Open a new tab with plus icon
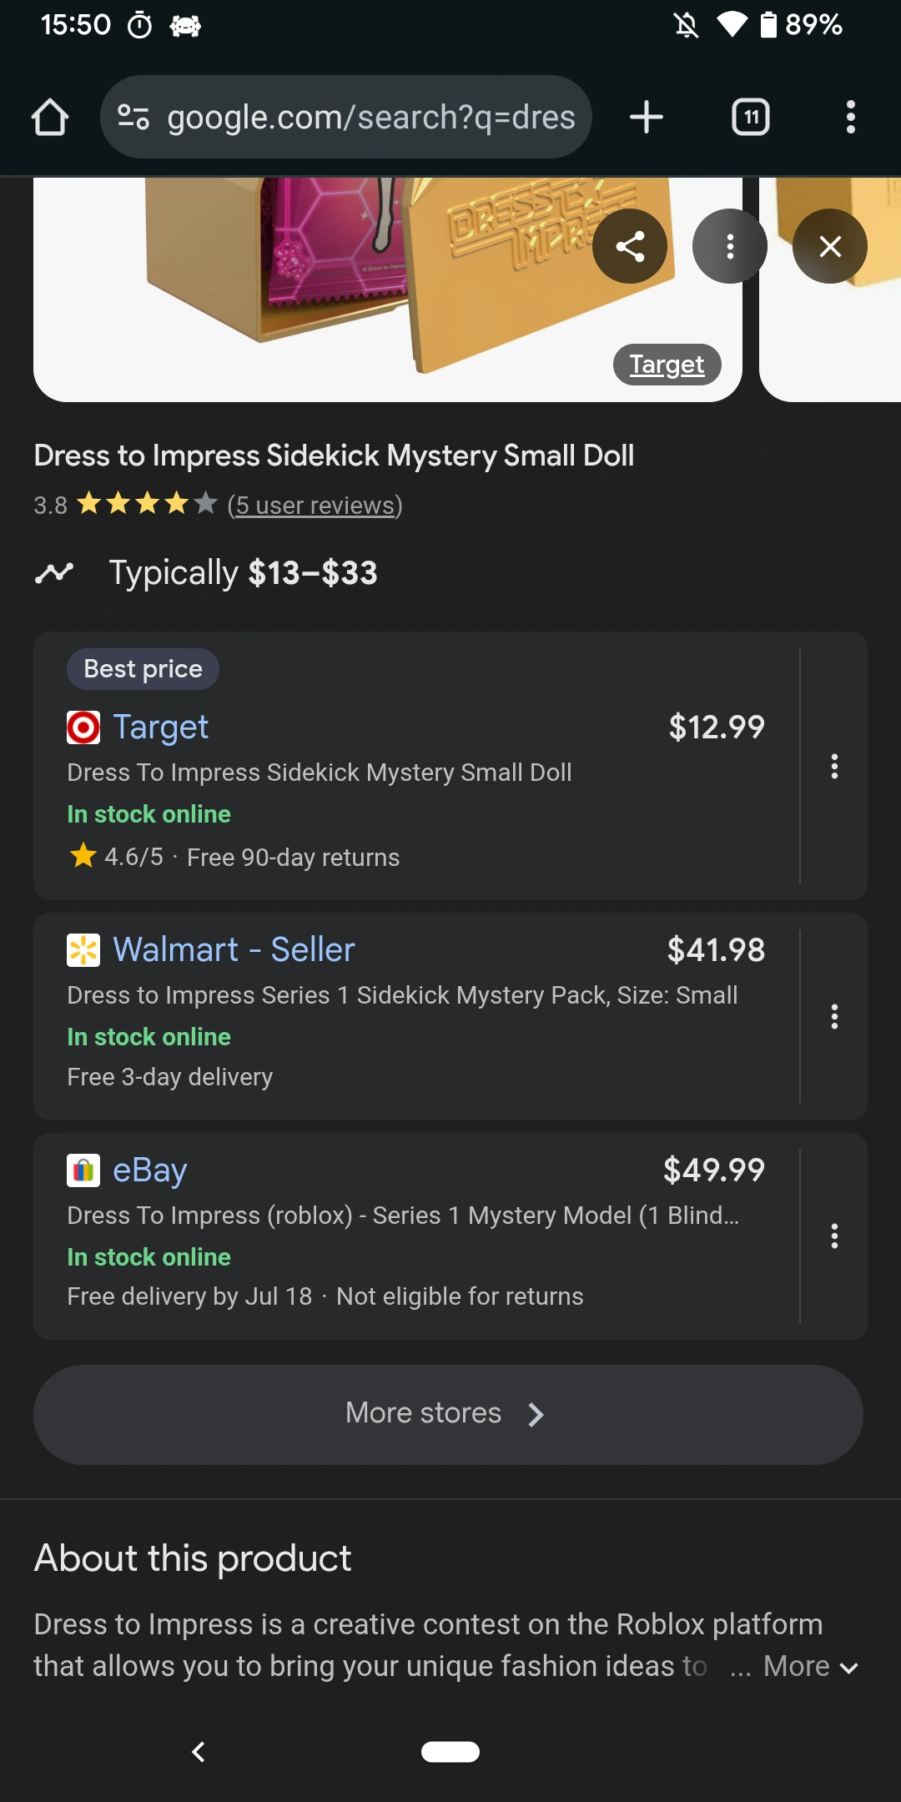The image size is (901, 1802). click(x=647, y=118)
